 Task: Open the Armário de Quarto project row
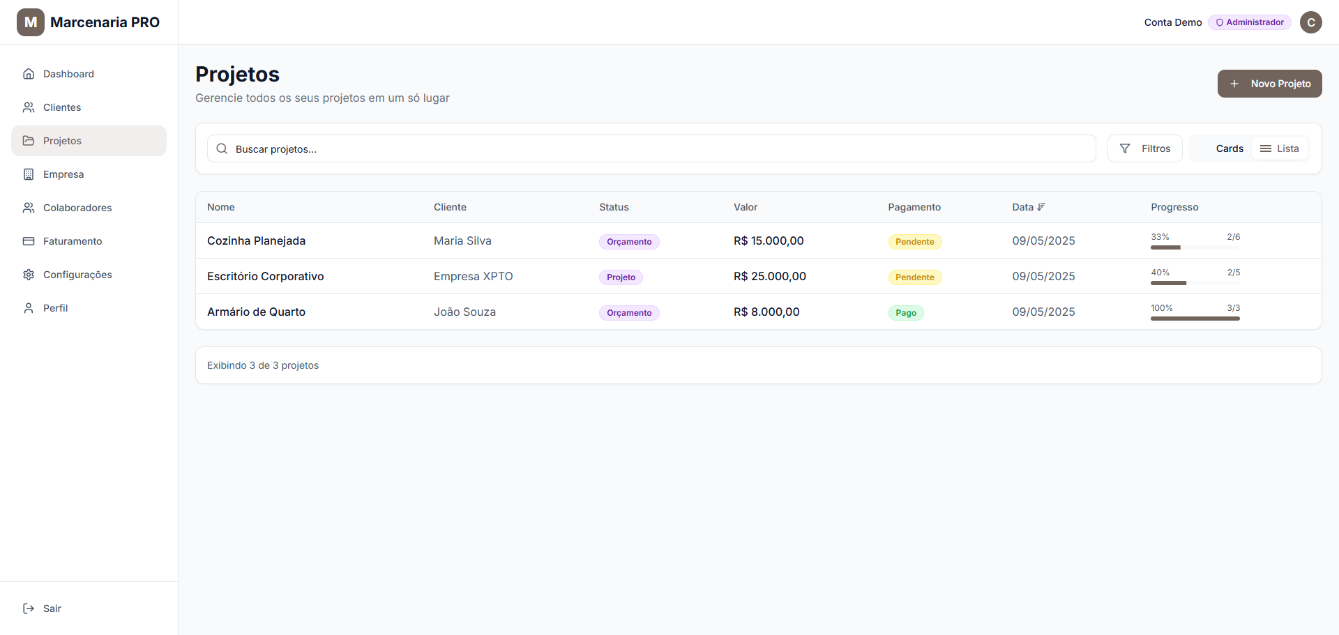click(x=759, y=312)
